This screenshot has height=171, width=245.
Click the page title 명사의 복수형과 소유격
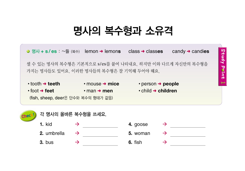[123, 31]
